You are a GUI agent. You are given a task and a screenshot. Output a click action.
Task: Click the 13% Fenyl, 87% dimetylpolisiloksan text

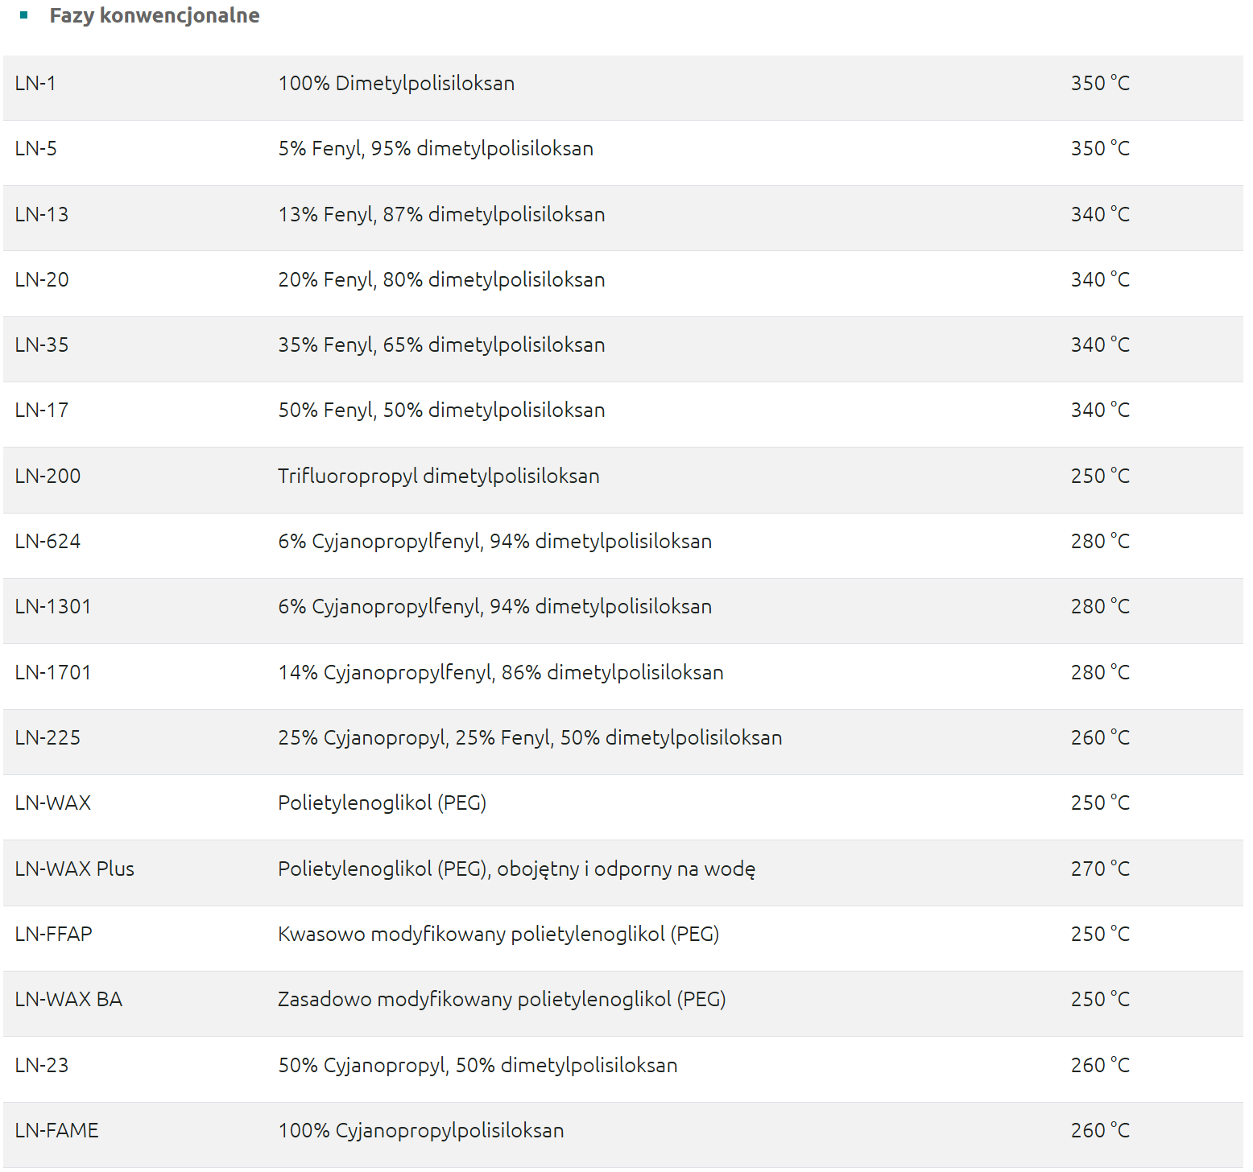(x=441, y=214)
